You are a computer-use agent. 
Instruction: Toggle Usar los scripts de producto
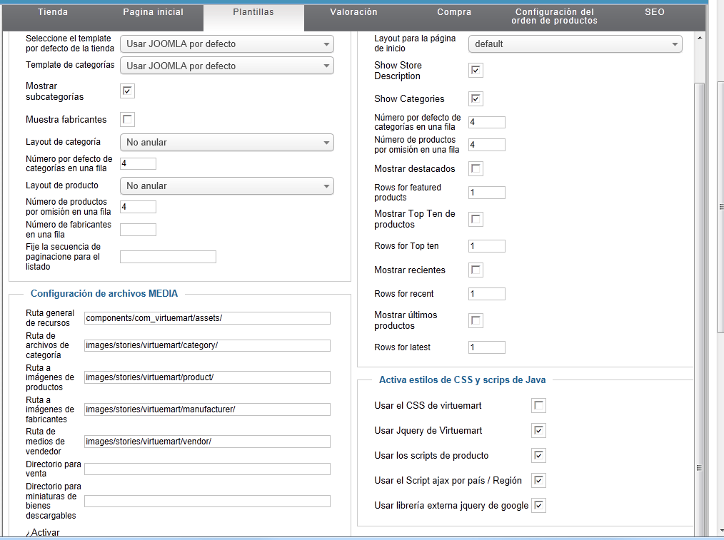(538, 455)
